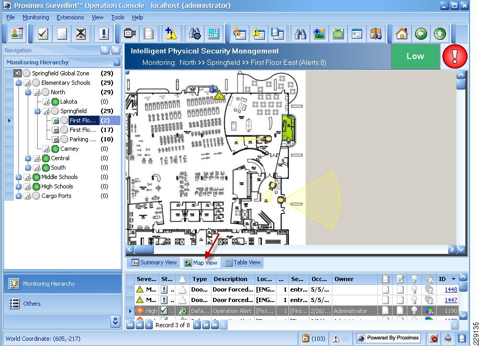The image size is (479, 346).
Task: Expand the High Schools tree node
Action: click(x=19, y=186)
